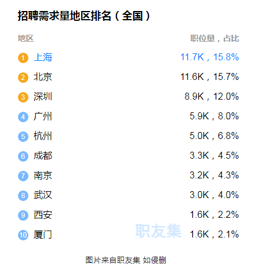
Task: Select the 西安 region entry
Action: click(x=43, y=215)
